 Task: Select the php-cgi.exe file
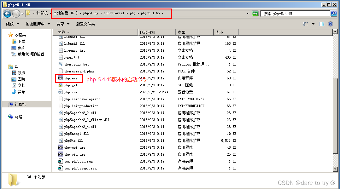tap(74, 147)
